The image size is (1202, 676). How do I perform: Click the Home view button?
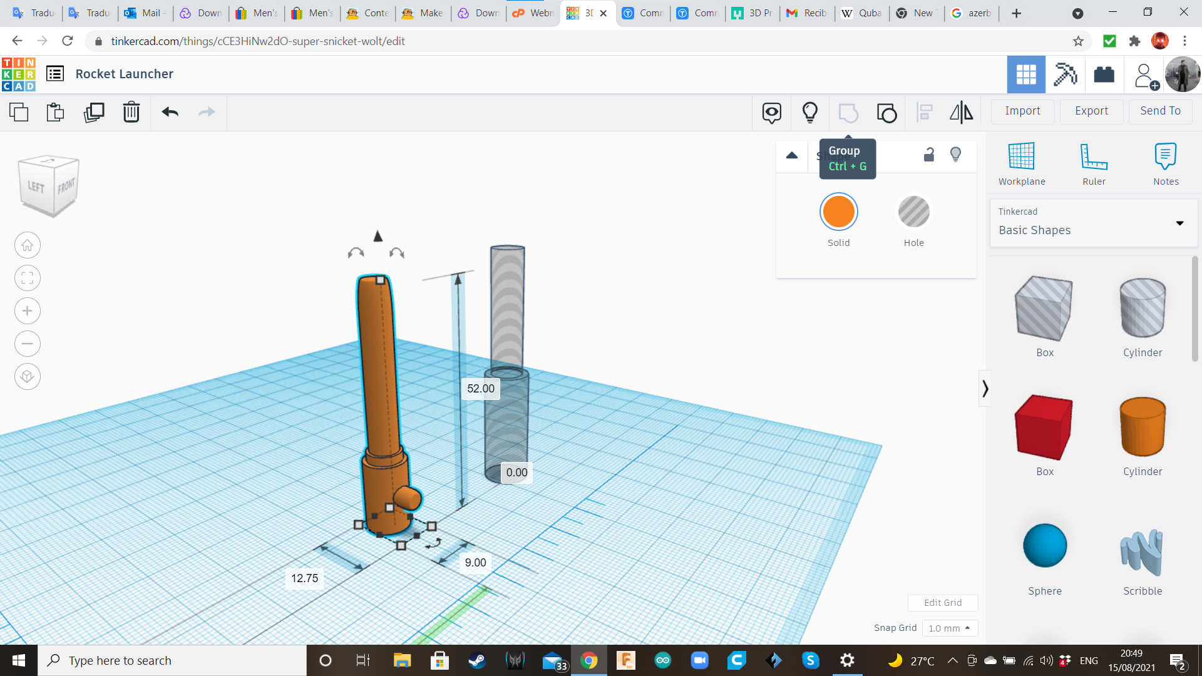point(28,245)
